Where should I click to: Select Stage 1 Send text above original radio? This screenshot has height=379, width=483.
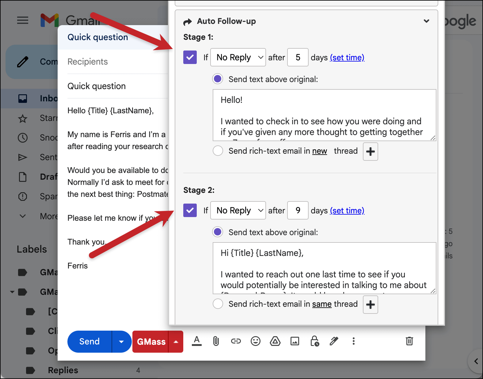pyautogui.click(x=218, y=79)
